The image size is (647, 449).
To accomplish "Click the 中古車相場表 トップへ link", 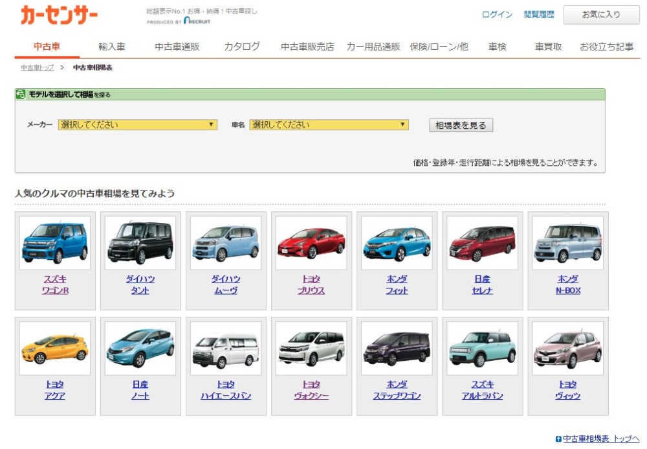I will (601, 439).
